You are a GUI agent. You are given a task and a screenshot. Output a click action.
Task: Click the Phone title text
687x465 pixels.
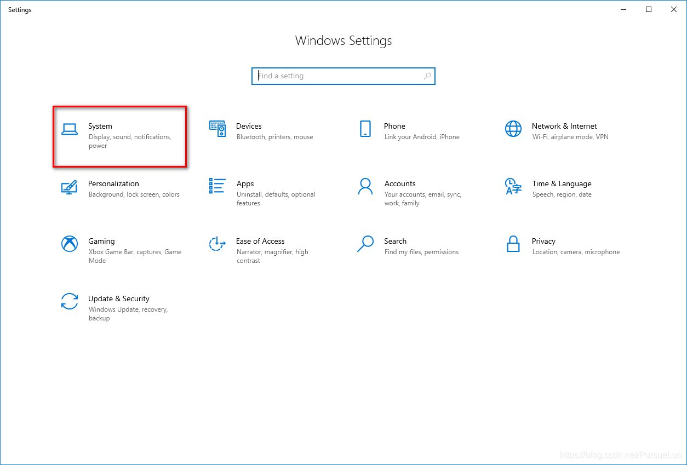tap(394, 126)
